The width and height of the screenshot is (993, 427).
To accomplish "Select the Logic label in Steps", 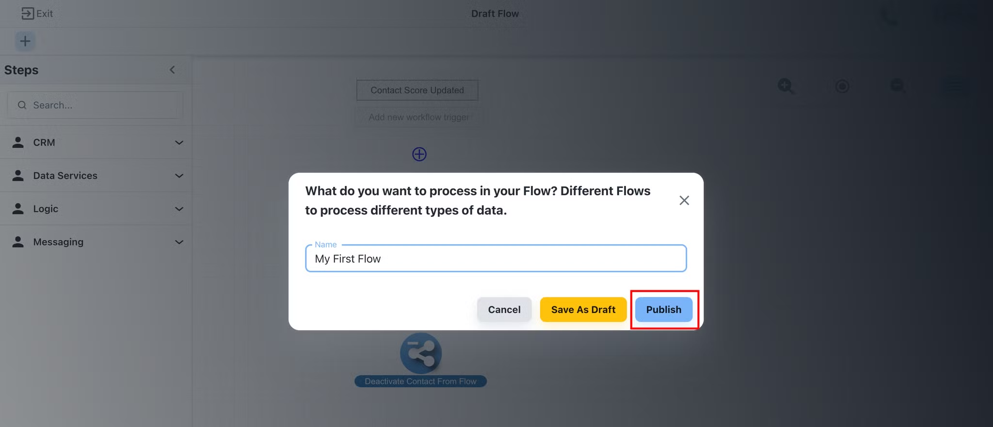I will pyautogui.click(x=46, y=209).
